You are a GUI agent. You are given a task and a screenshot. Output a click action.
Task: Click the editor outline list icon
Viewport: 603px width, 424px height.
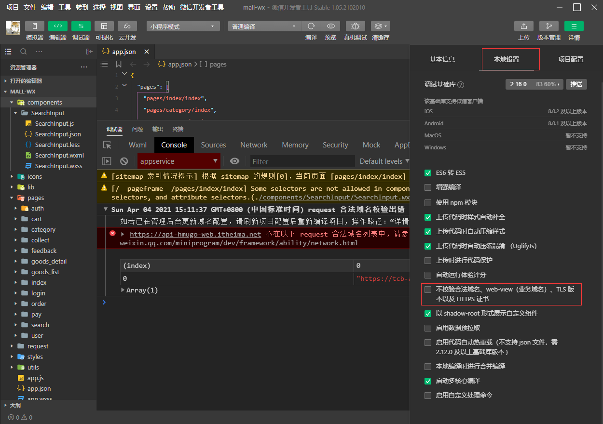pos(104,64)
